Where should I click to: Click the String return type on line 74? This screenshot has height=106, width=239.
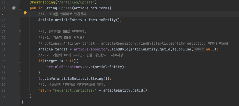pos(50,8)
